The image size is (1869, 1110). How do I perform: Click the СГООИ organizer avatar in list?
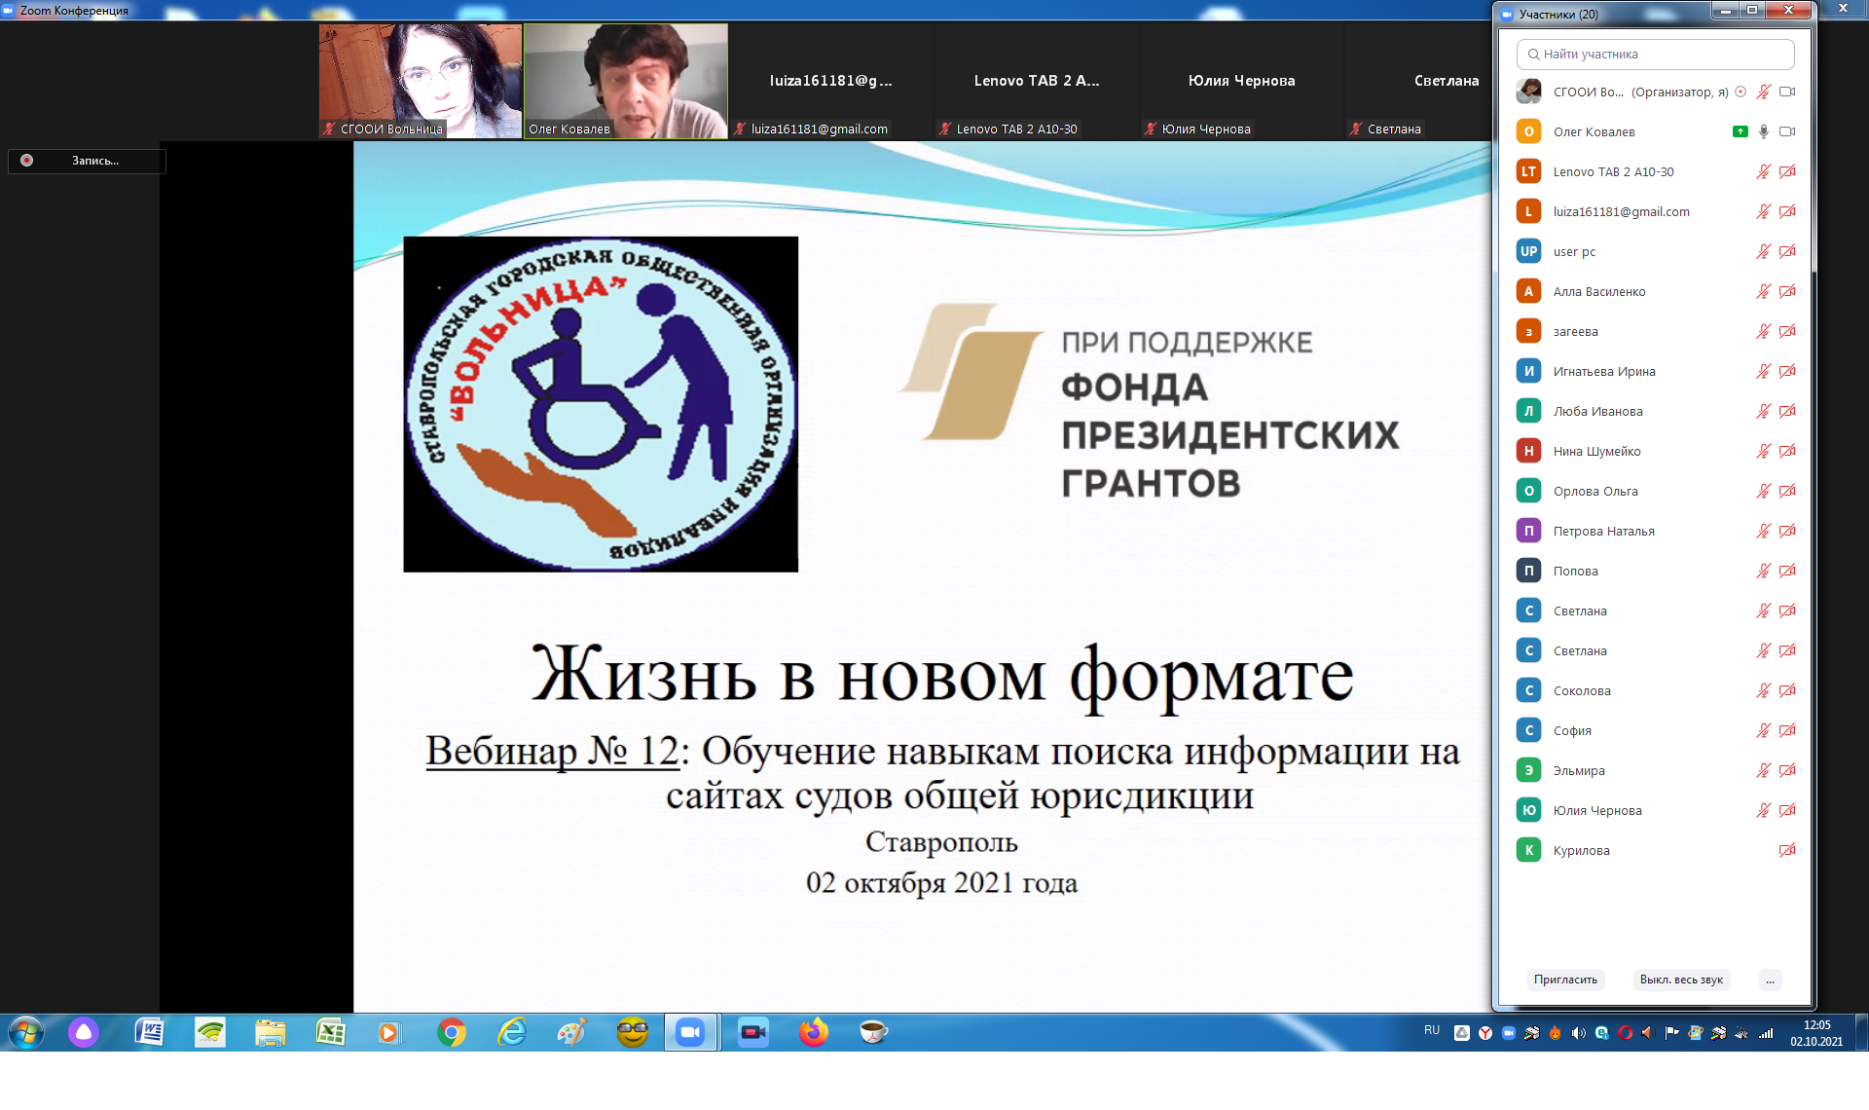click(1529, 92)
